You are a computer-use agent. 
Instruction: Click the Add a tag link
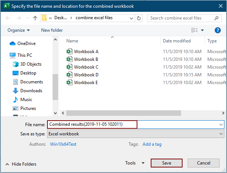tap(152, 144)
